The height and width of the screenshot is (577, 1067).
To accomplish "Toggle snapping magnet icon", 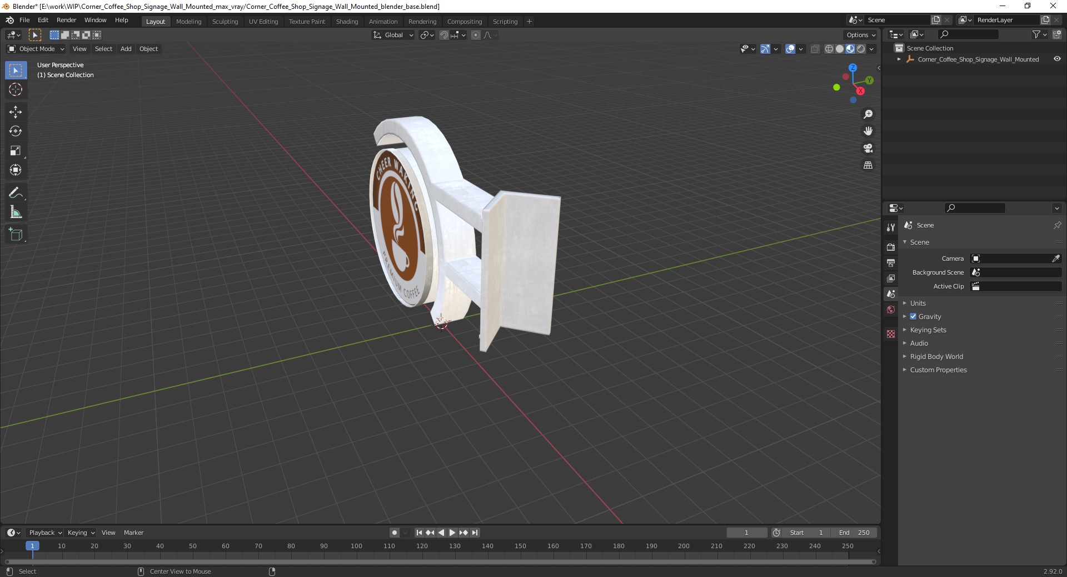I will (x=444, y=35).
